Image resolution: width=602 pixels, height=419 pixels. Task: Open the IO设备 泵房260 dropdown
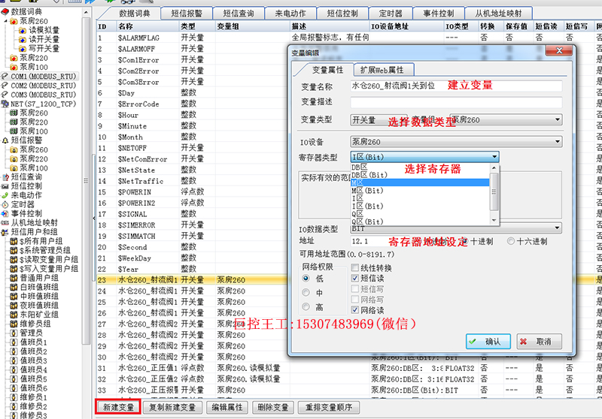[456, 142]
